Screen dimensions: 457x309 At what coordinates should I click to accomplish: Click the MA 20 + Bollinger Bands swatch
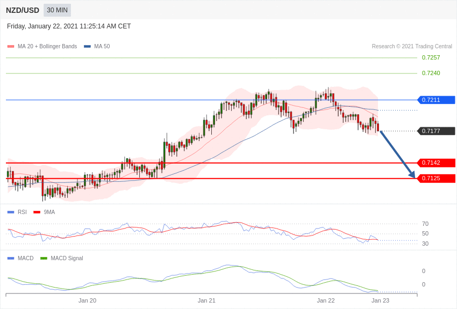[11, 46]
